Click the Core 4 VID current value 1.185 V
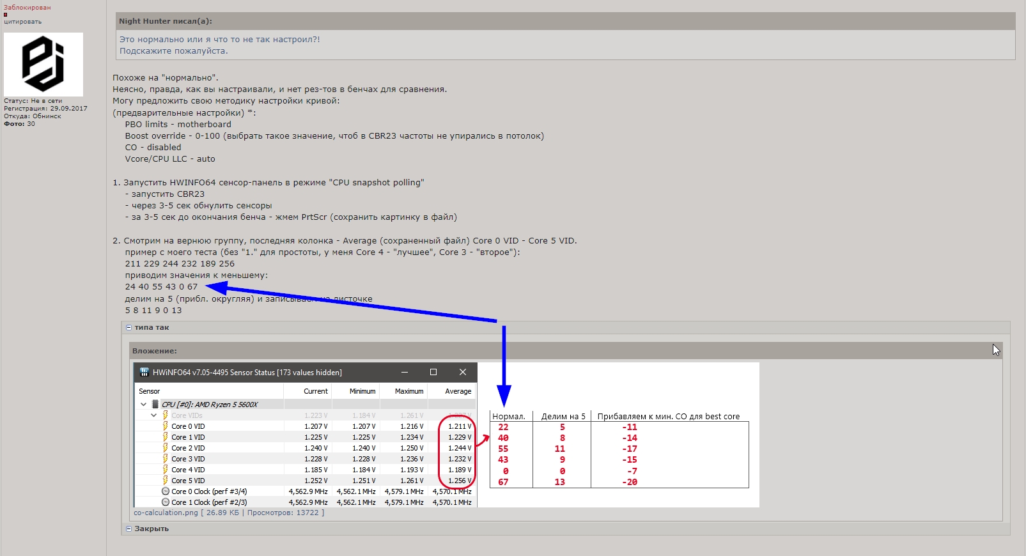Image resolution: width=1026 pixels, height=556 pixels. coord(316,470)
